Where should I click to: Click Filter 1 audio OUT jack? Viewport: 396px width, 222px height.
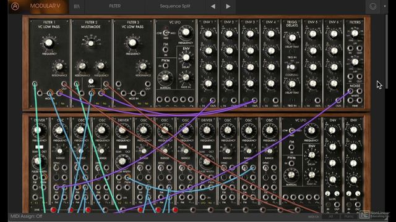(x=64, y=84)
